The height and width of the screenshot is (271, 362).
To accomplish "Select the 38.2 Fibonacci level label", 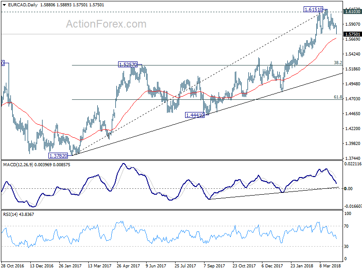I will pos(338,63).
